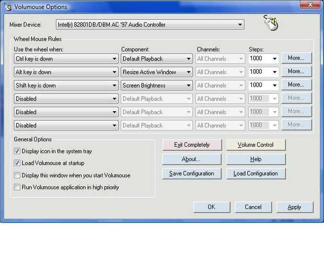Click the Cancel button
This screenshot has width=324, height=253.
point(253,207)
